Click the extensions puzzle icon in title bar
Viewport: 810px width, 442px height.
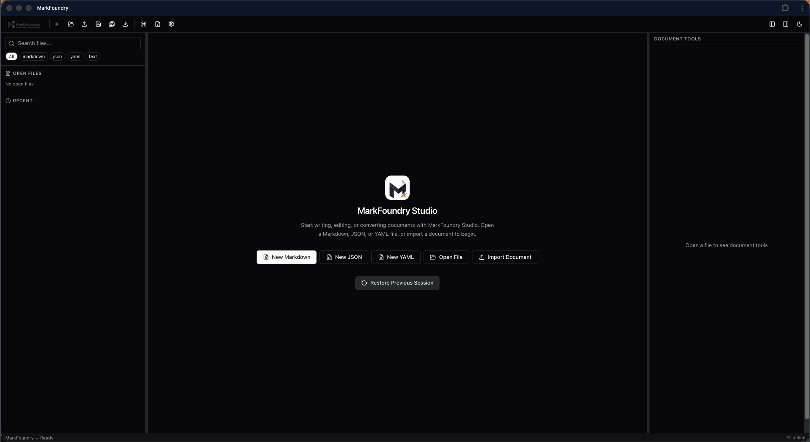[785, 8]
